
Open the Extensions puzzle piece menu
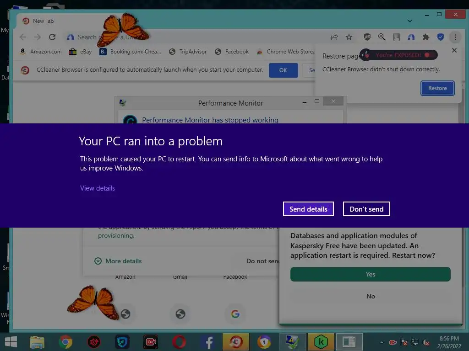point(426,37)
